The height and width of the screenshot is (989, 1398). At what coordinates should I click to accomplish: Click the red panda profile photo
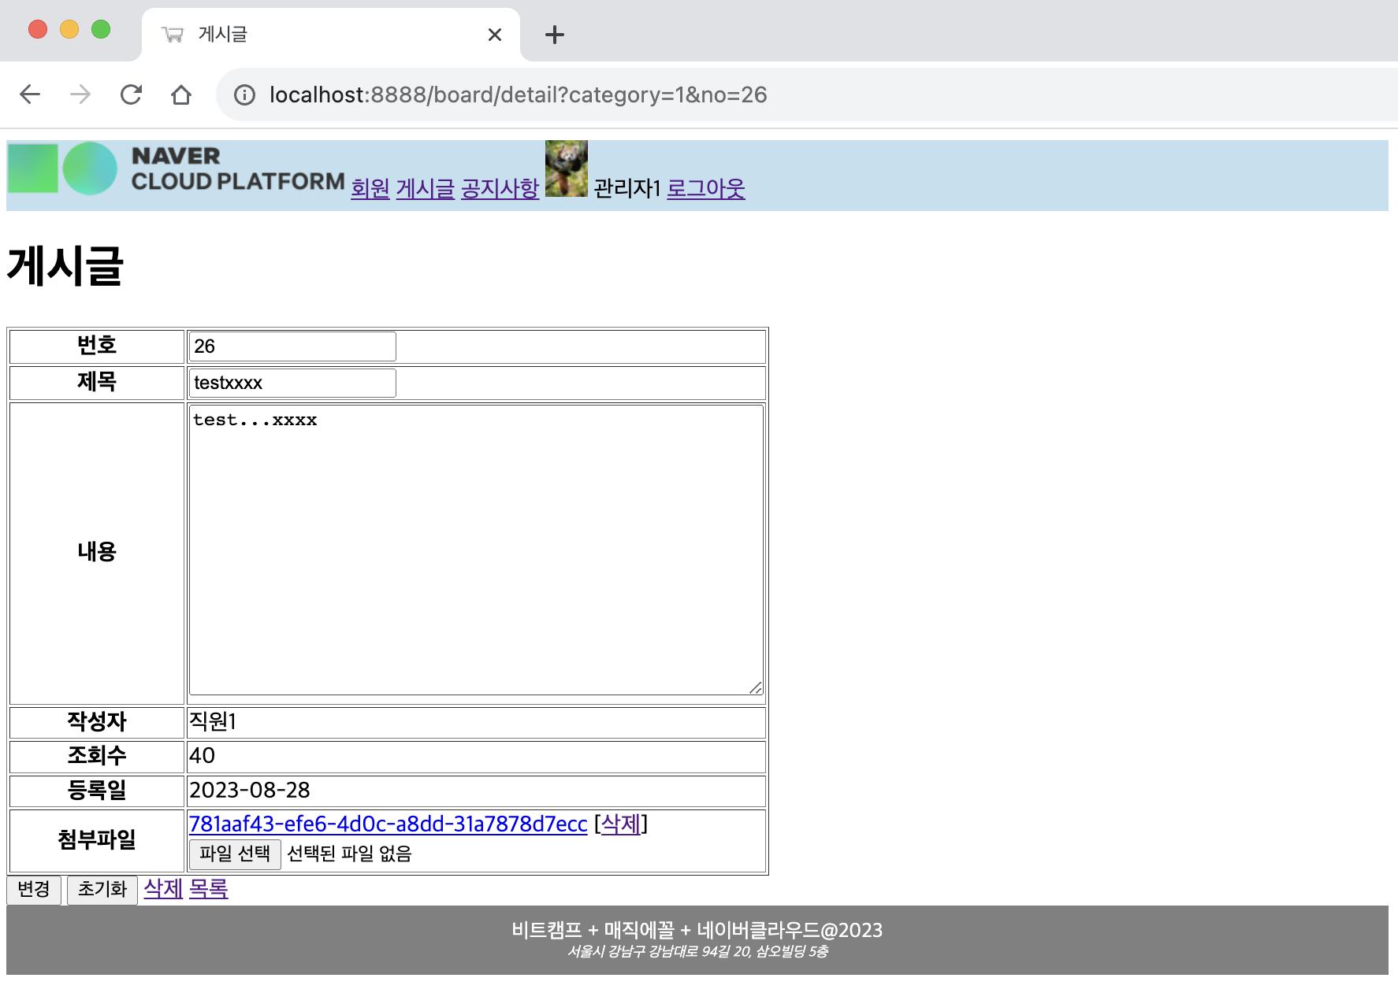point(567,169)
